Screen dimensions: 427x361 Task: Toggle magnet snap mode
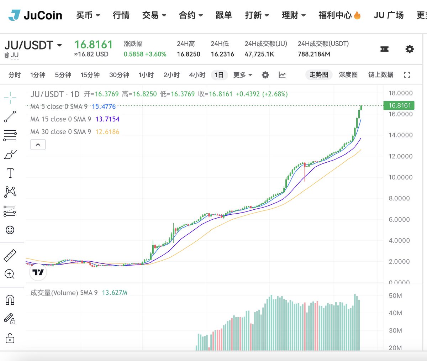[x=10, y=300]
